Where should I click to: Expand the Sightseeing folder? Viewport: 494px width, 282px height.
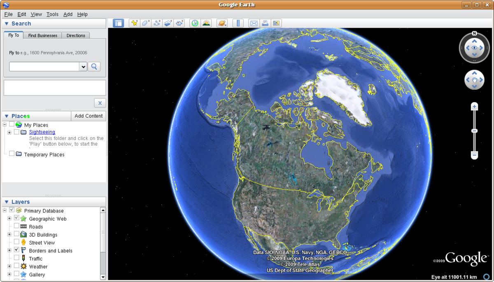[9, 132]
